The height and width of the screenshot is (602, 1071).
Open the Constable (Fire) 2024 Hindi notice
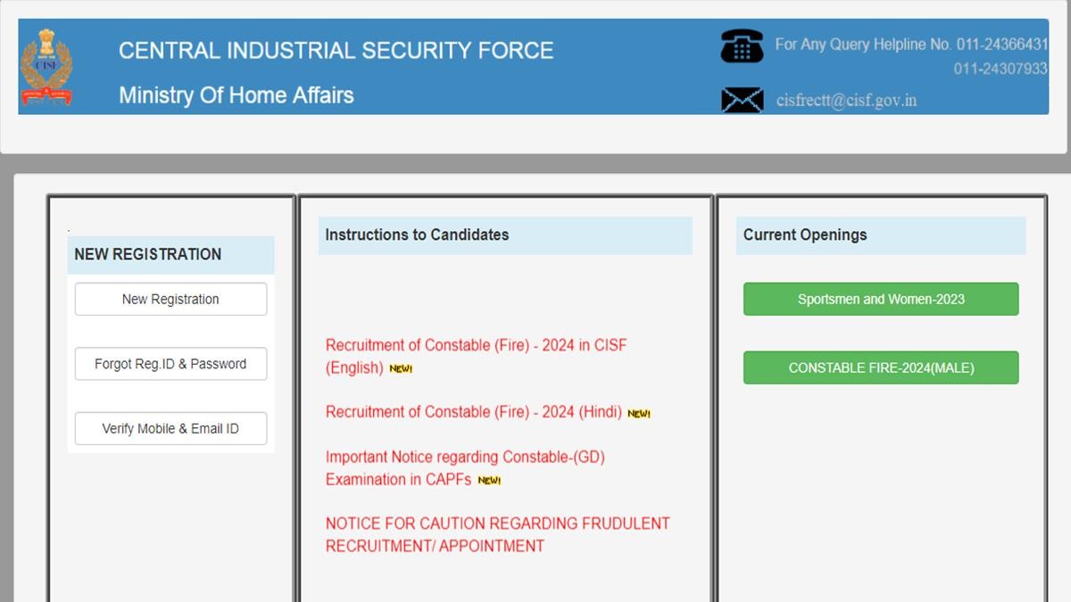coord(473,412)
